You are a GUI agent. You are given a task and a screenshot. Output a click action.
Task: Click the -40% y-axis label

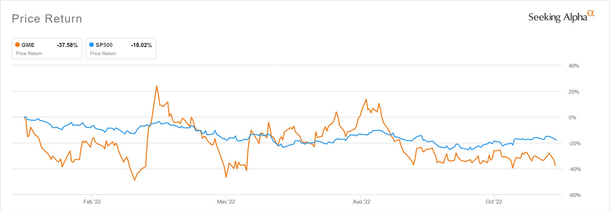[x=574, y=169]
